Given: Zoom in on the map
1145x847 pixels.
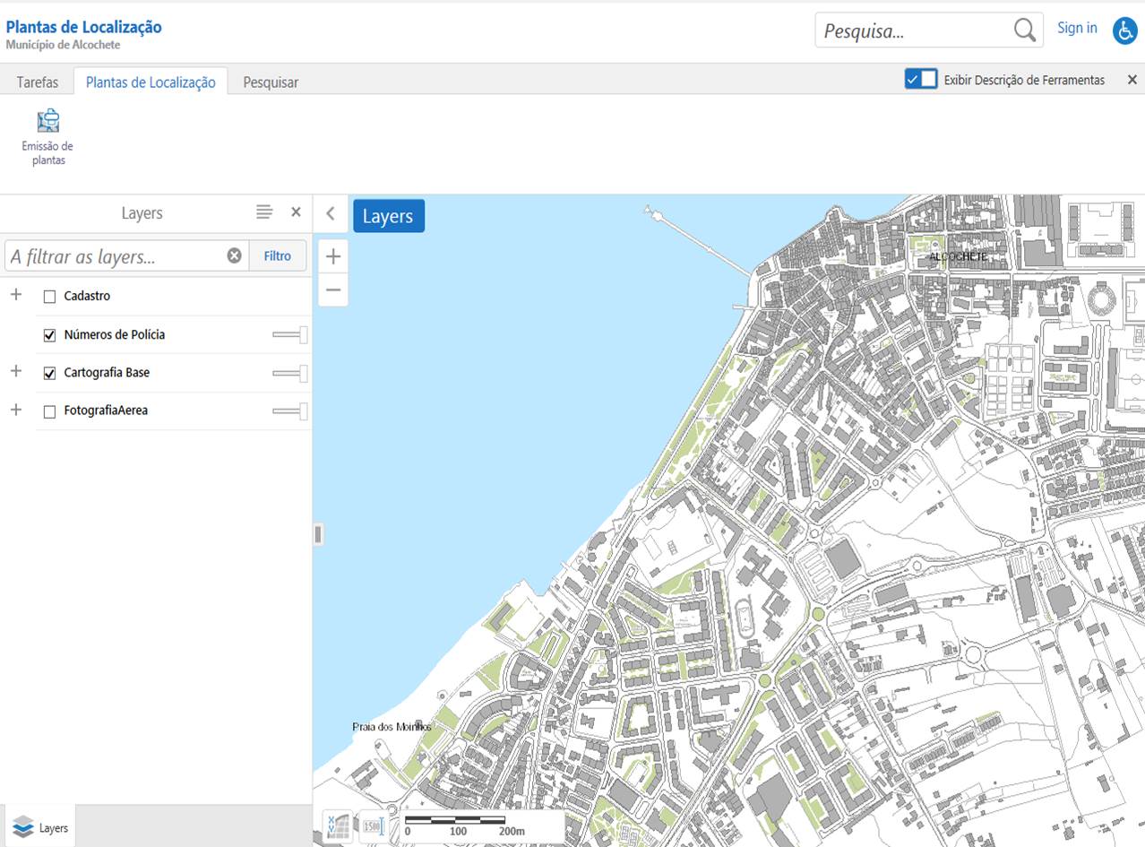Looking at the screenshot, I should [333, 256].
